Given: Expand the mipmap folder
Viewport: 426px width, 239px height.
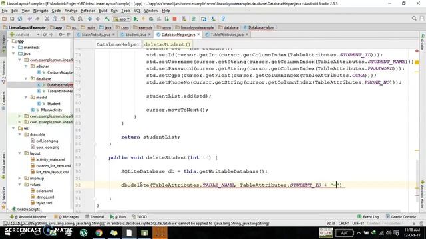Looking at the screenshot, I should [19, 179].
